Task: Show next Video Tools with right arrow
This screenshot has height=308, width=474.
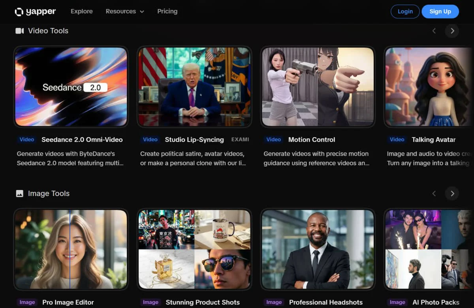Action: [x=452, y=31]
